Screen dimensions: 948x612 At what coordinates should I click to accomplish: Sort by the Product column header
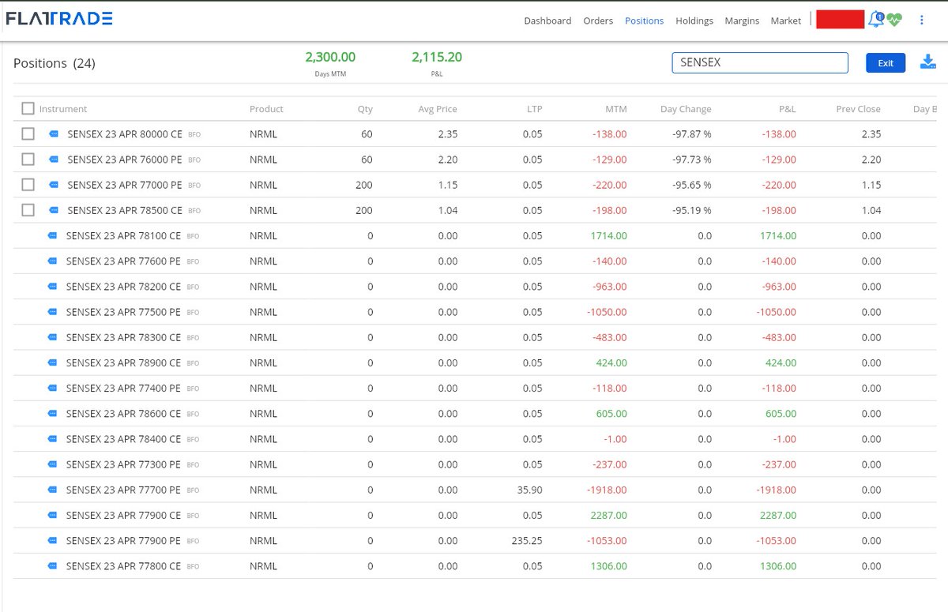point(266,109)
